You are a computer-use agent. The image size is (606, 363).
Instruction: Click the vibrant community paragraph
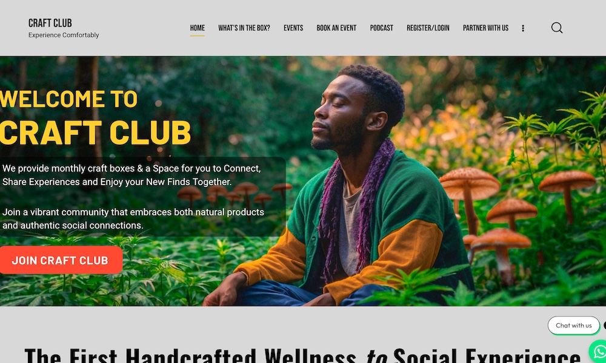(x=133, y=219)
